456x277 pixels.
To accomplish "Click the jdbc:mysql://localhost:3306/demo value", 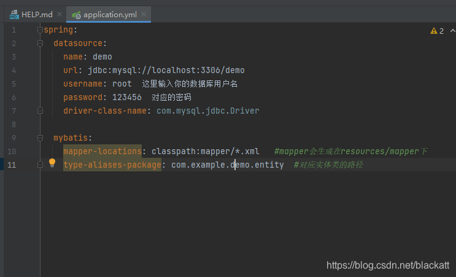I will tap(166, 70).
